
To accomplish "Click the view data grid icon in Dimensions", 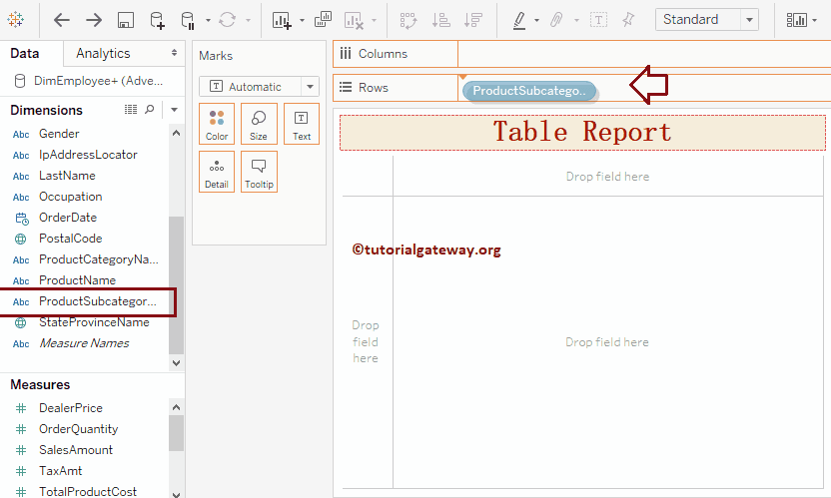I will [131, 110].
